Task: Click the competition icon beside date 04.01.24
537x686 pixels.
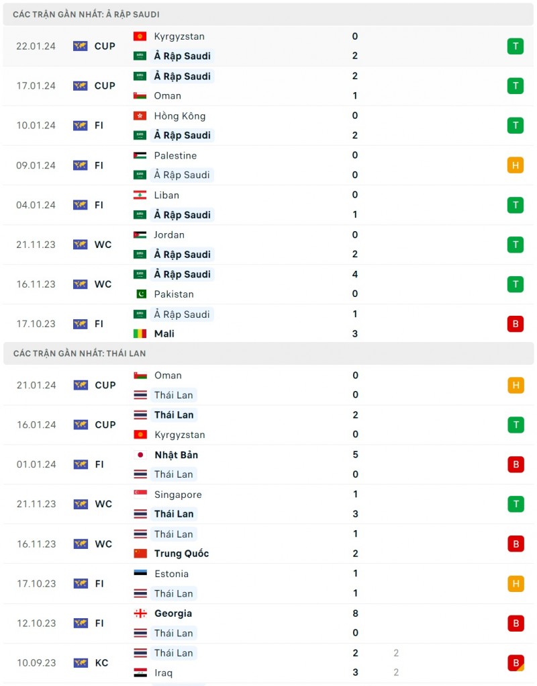Action: coord(81,205)
